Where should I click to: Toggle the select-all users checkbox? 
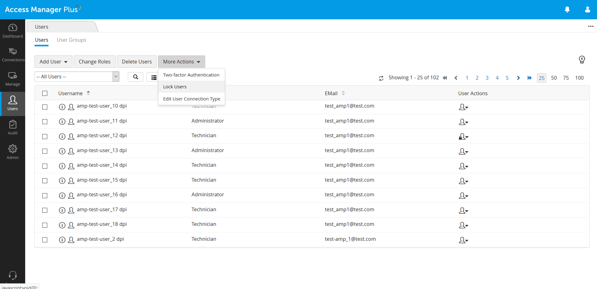(x=45, y=93)
